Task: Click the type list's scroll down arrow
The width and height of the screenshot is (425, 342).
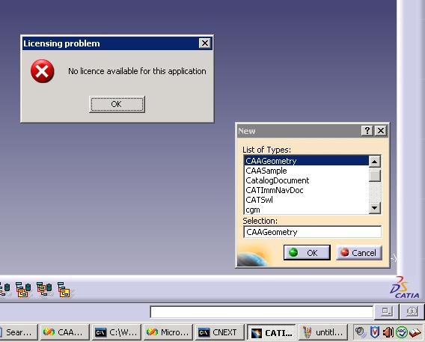Action: (375, 208)
